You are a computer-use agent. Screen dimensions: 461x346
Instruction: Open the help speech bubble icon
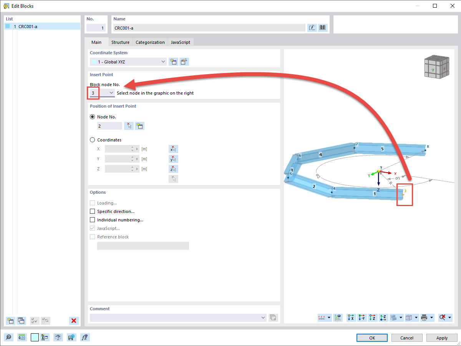(8, 337)
